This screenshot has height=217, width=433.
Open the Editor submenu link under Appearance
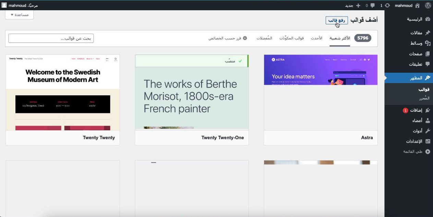[x=424, y=98]
